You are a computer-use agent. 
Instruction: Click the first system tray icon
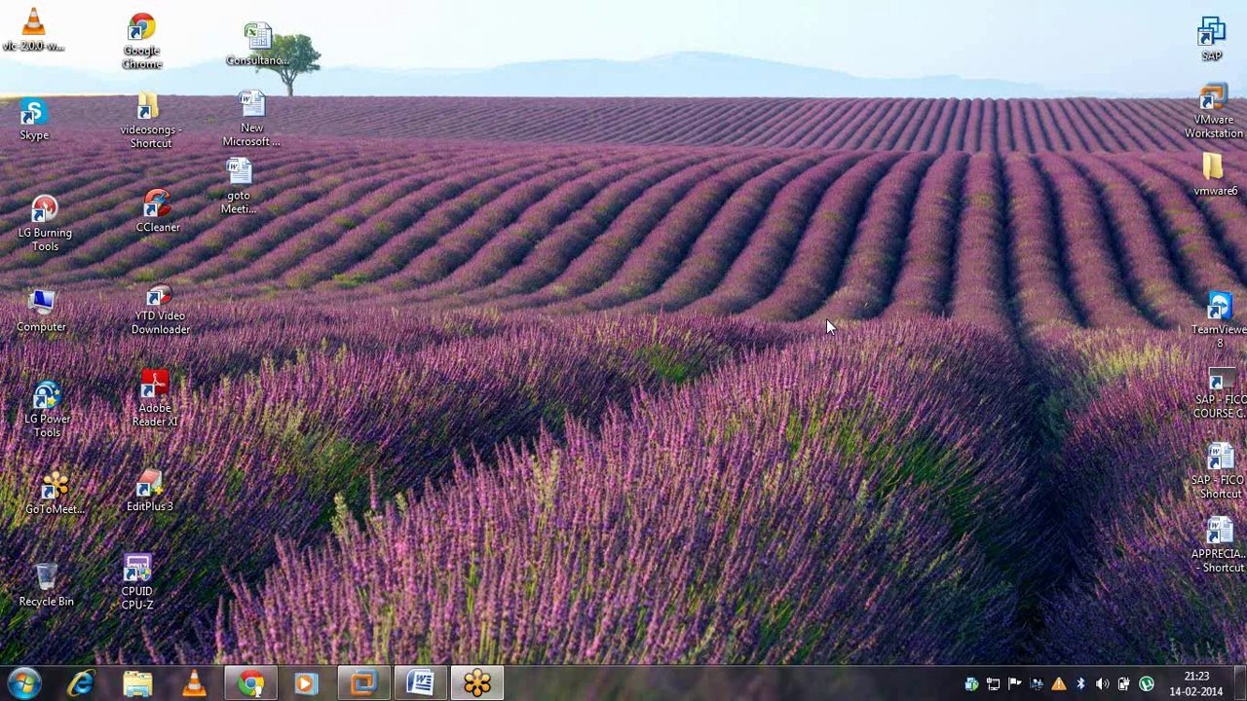[x=971, y=684]
